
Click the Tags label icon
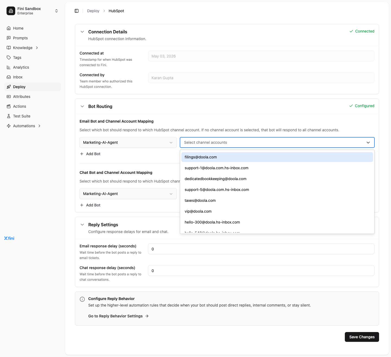(9, 58)
